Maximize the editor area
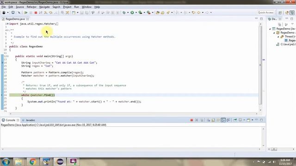The image size is (296, 166). (261, 19)
